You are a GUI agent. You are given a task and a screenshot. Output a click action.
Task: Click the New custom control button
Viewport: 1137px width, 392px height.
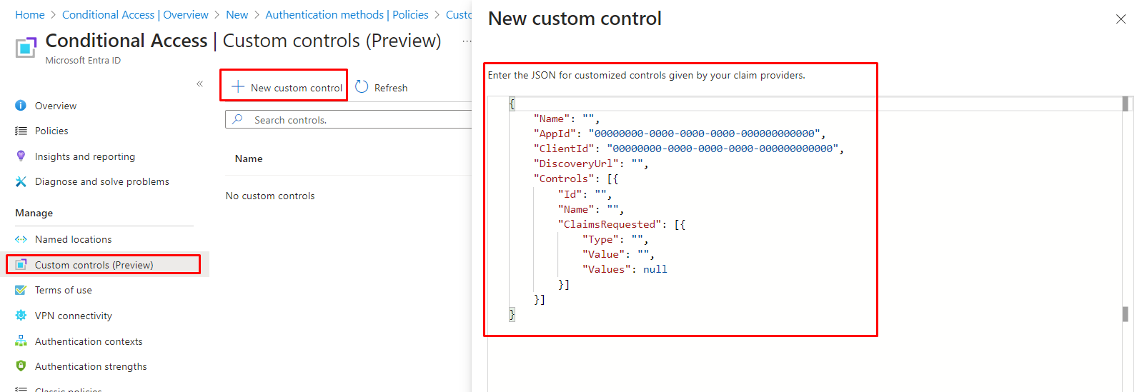coord(287,88)
